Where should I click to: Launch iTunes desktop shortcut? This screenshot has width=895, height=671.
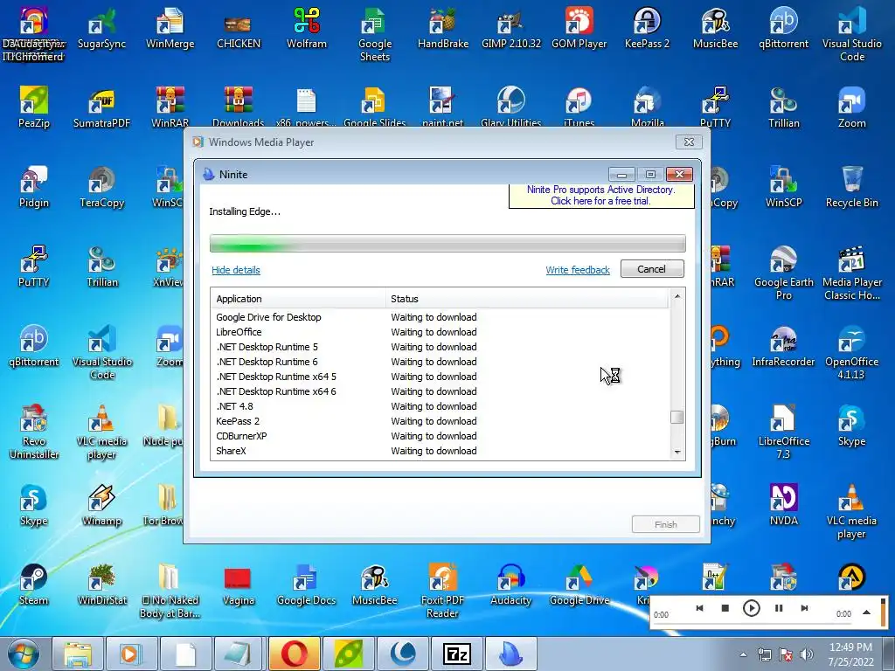click(x=579, y=107)
